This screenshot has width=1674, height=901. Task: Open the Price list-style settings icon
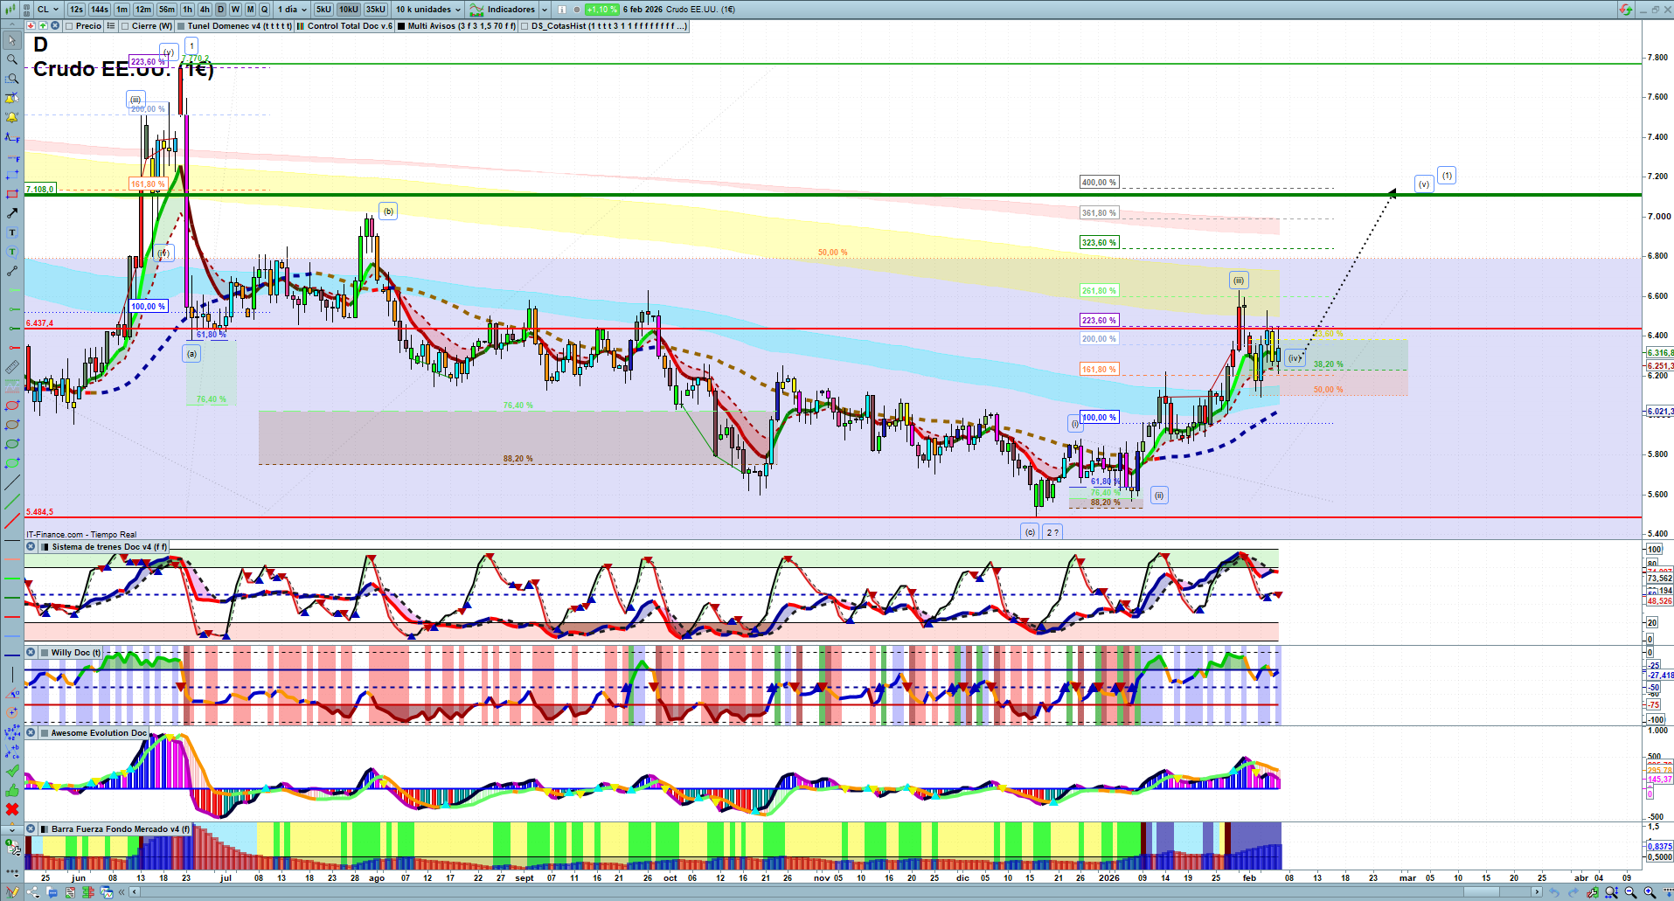click(x=111, y=26)
